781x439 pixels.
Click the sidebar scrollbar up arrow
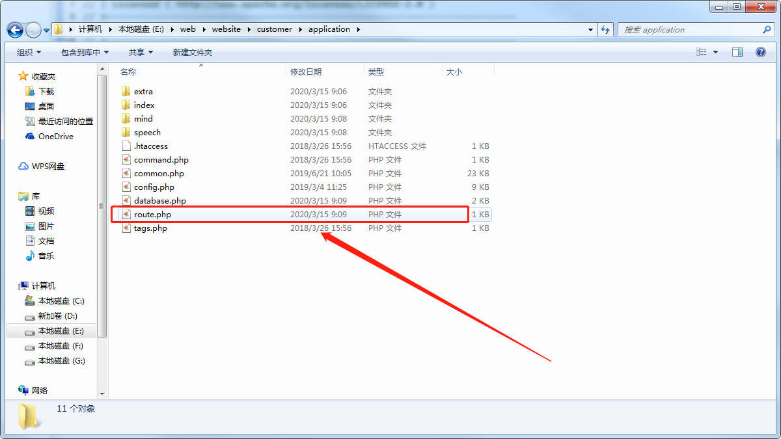coord(102,68)
